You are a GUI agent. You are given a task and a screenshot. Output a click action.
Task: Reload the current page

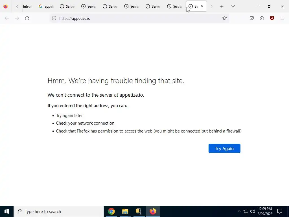click(x=27, y=18)
